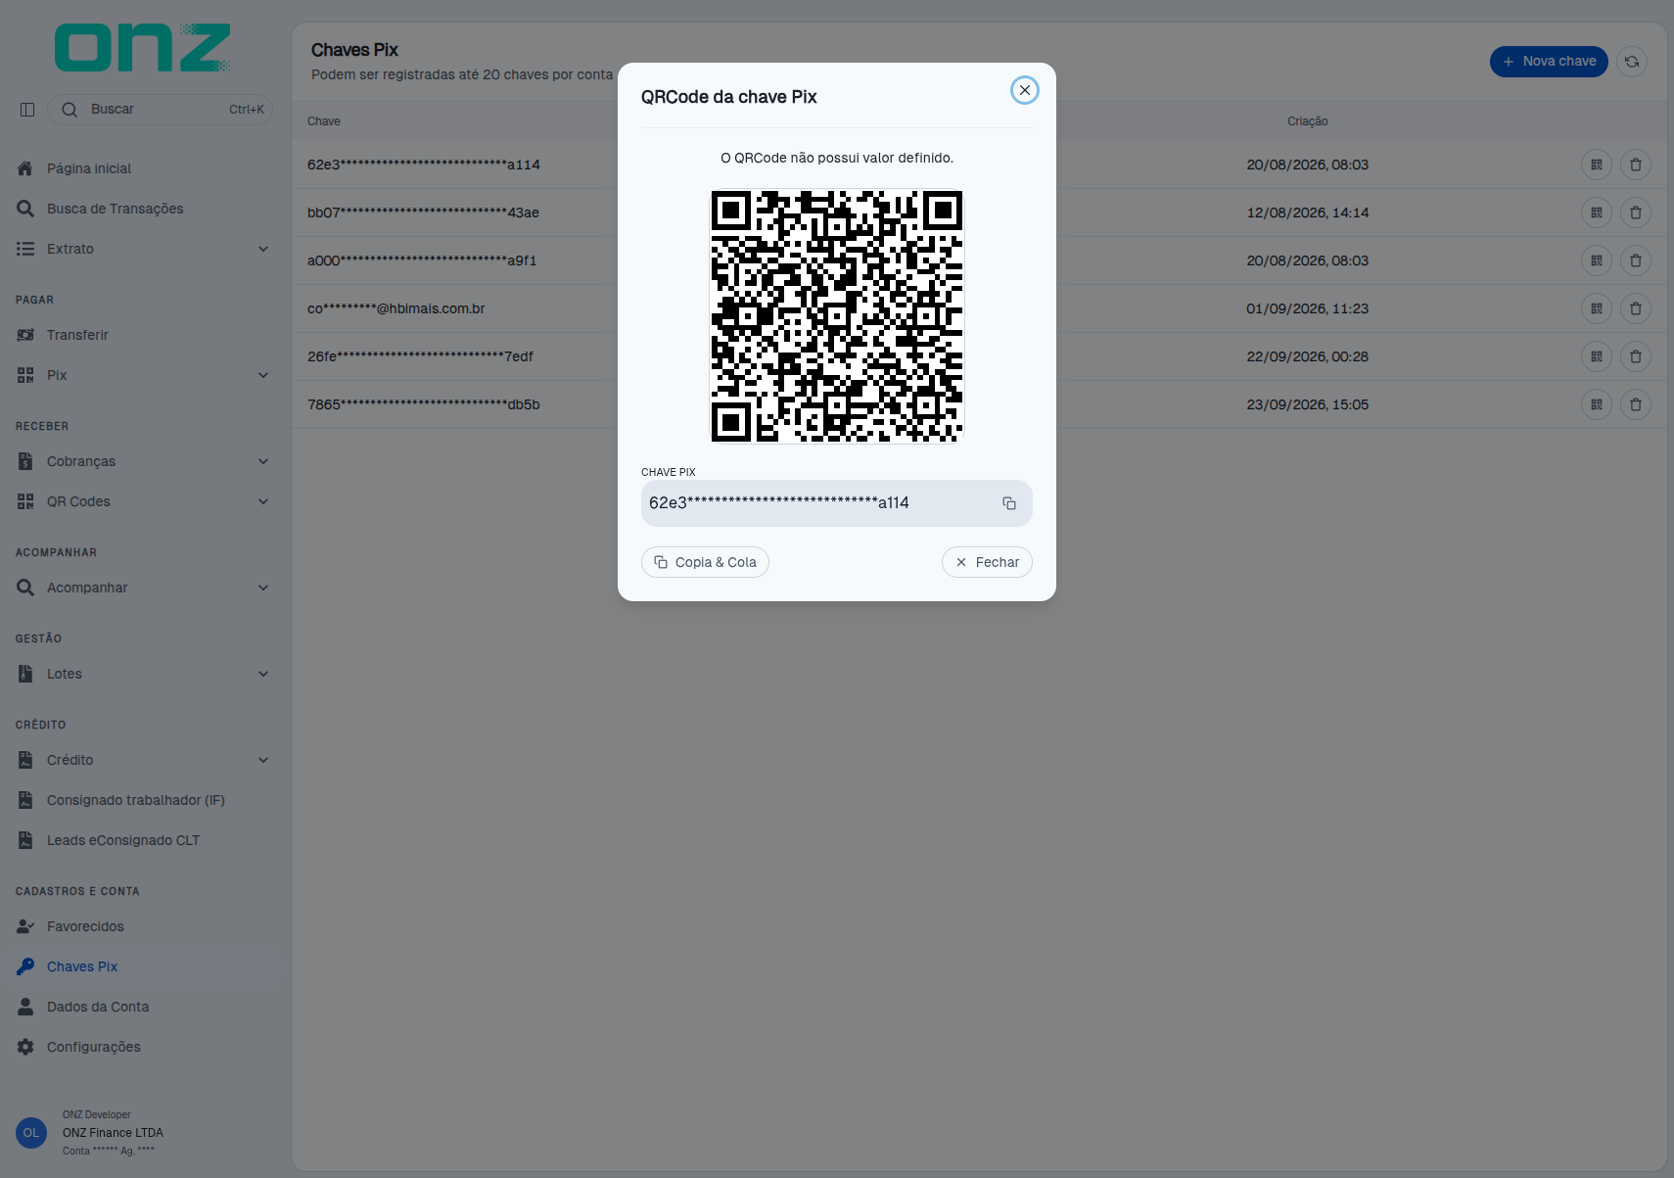Delete key 26fe...7edf with trash icon
Screen dimensions: 1674x1178
click(1636, 356)
